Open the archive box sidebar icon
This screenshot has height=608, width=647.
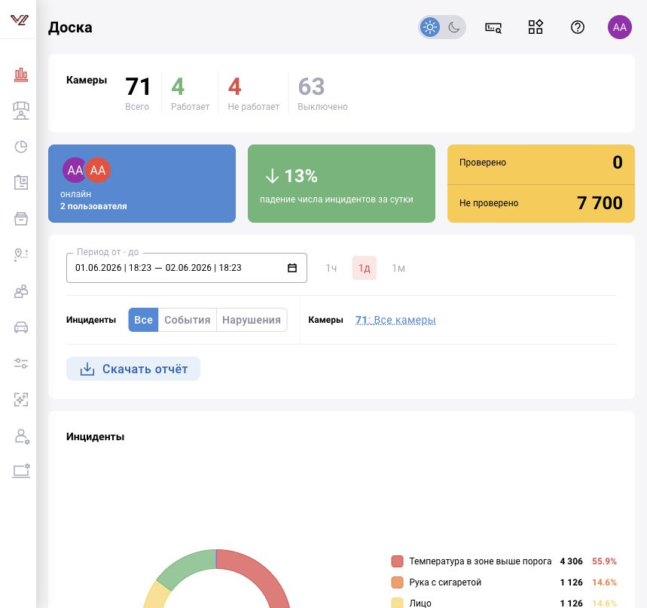click(21, 218)
